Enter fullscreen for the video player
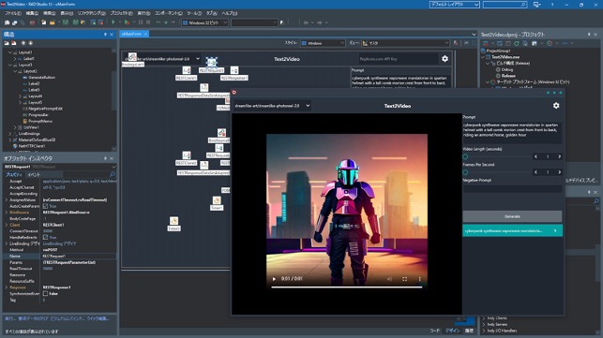The height and width of the screenshot is (338, 603). pyautogui.click(x=404, y=279)
